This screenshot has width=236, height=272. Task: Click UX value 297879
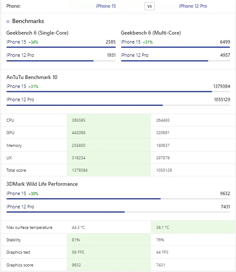163,158
